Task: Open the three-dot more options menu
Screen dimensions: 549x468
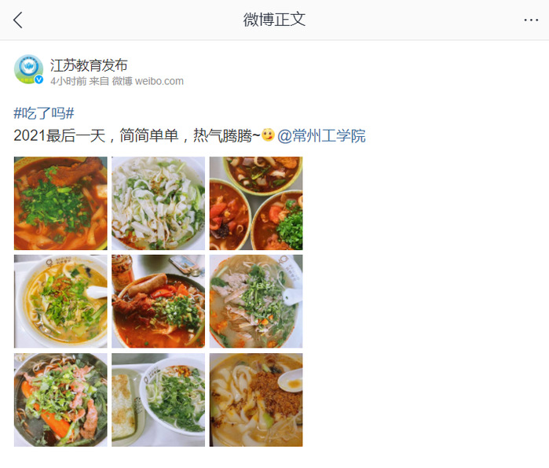Action: tap(531, 20)
